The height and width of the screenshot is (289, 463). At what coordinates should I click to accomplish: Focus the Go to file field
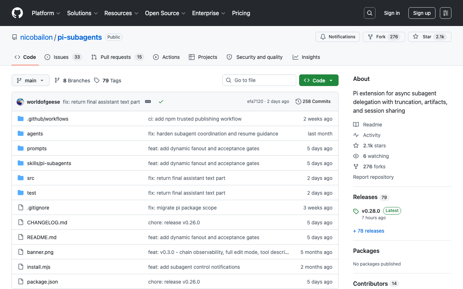(x=259, y=80)
